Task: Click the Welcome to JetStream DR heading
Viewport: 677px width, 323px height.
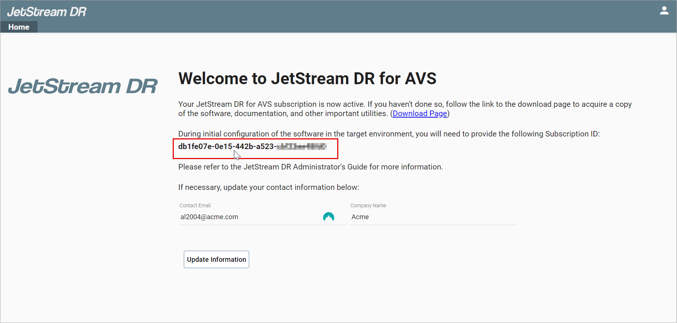Action: pyautogui.click(x=307, y=79)
